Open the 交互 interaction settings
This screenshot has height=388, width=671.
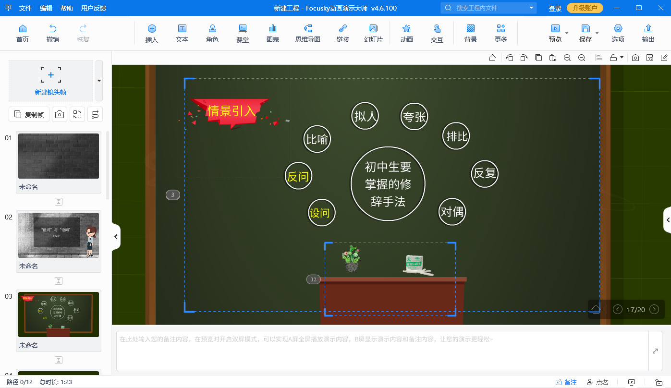437,33
